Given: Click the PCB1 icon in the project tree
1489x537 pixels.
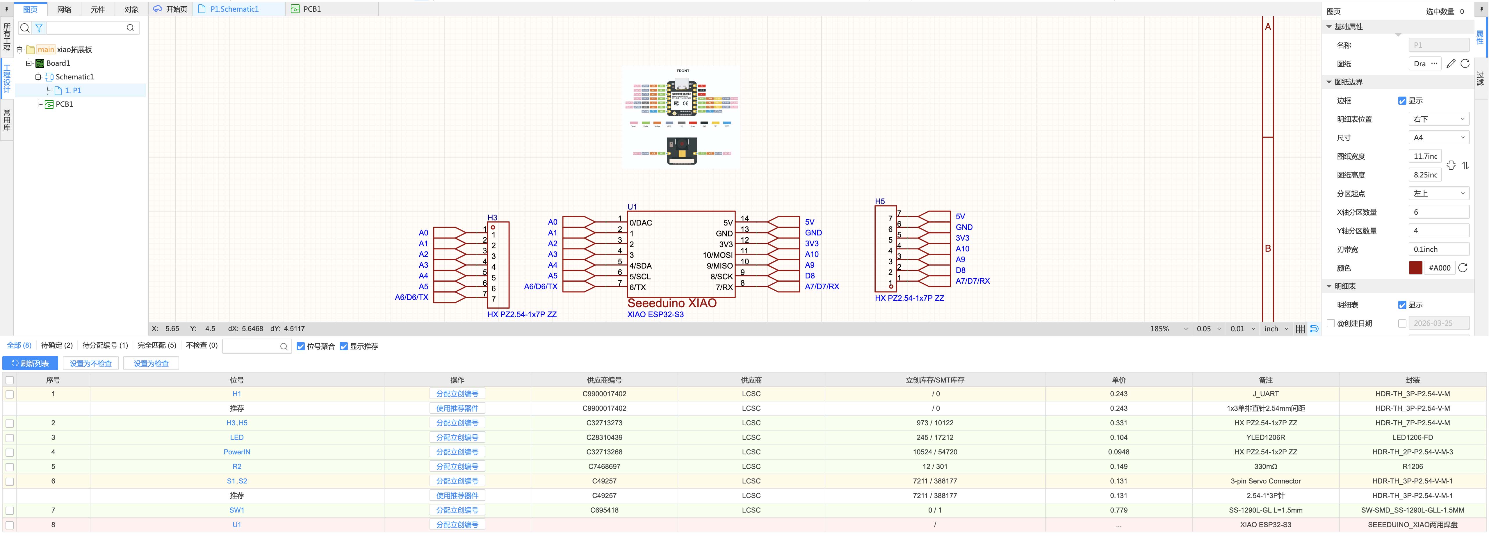Looking at the screenshot, I should [49, 105].
